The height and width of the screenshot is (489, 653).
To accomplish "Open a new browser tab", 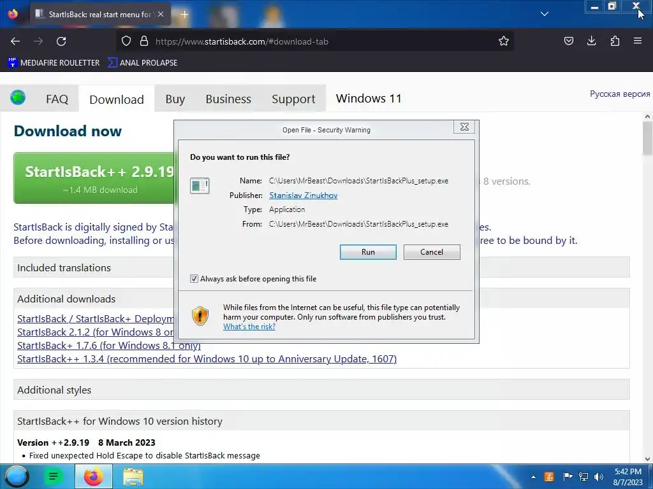I will tap(184, 14).
